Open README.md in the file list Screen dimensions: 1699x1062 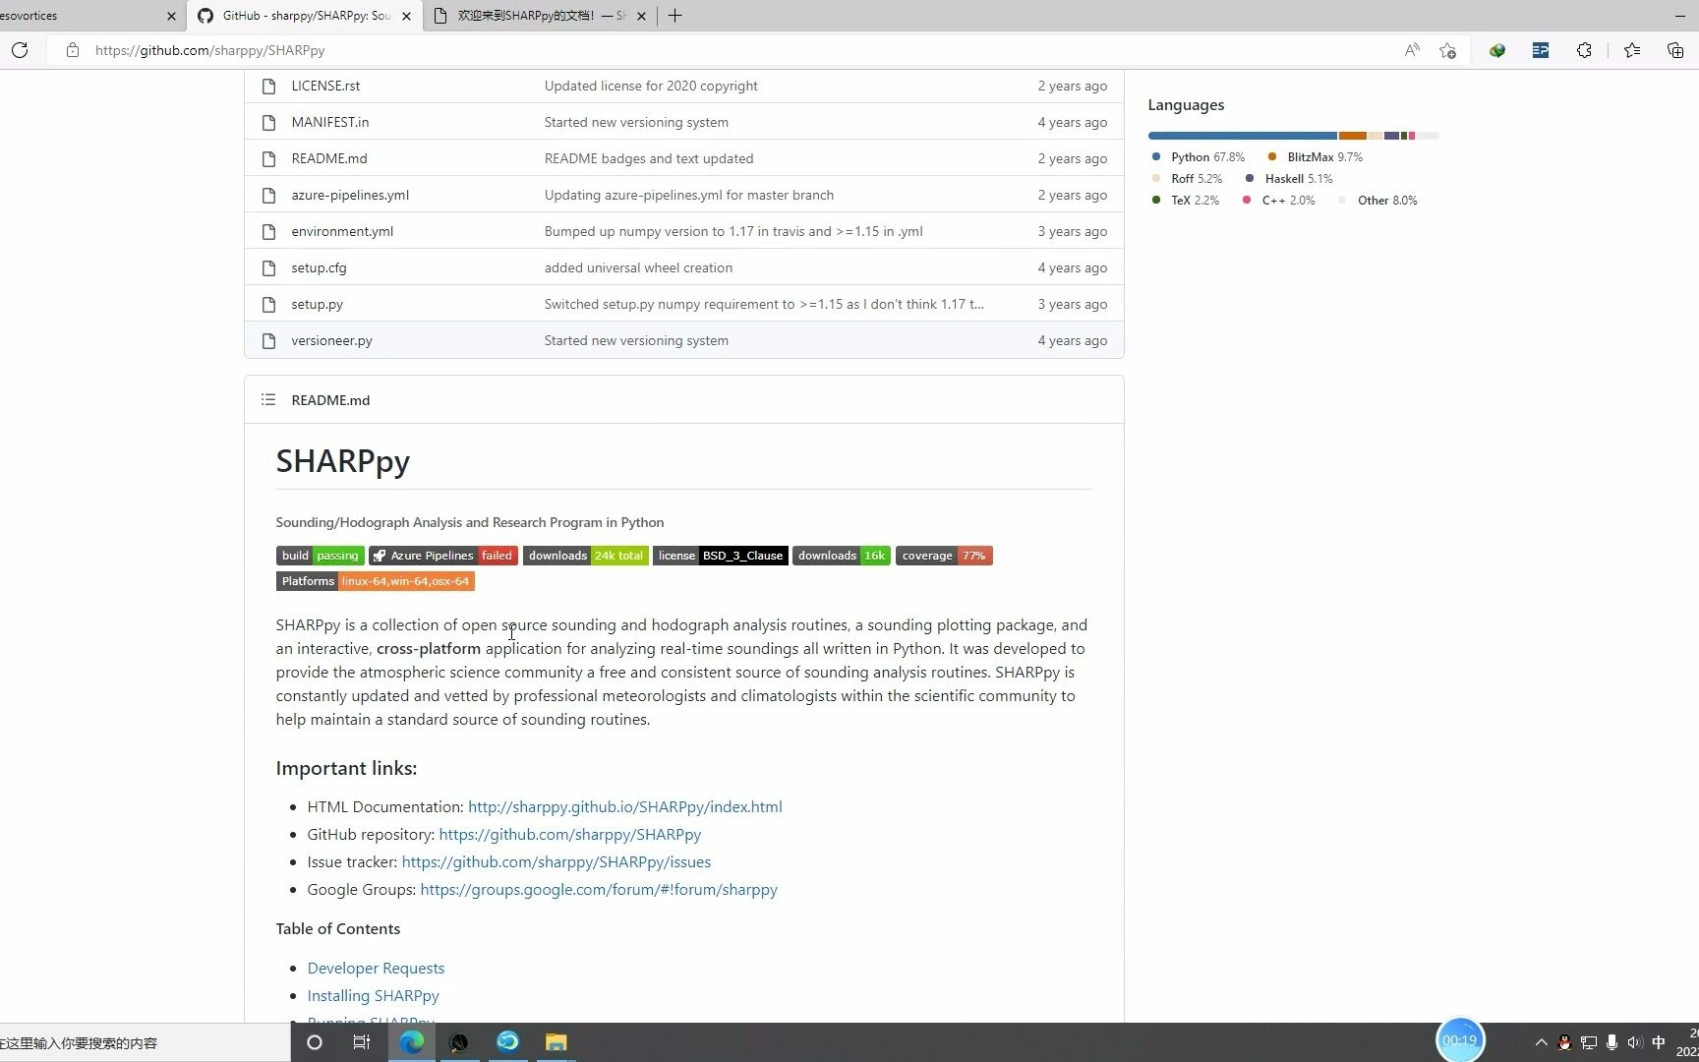[329, 158]
